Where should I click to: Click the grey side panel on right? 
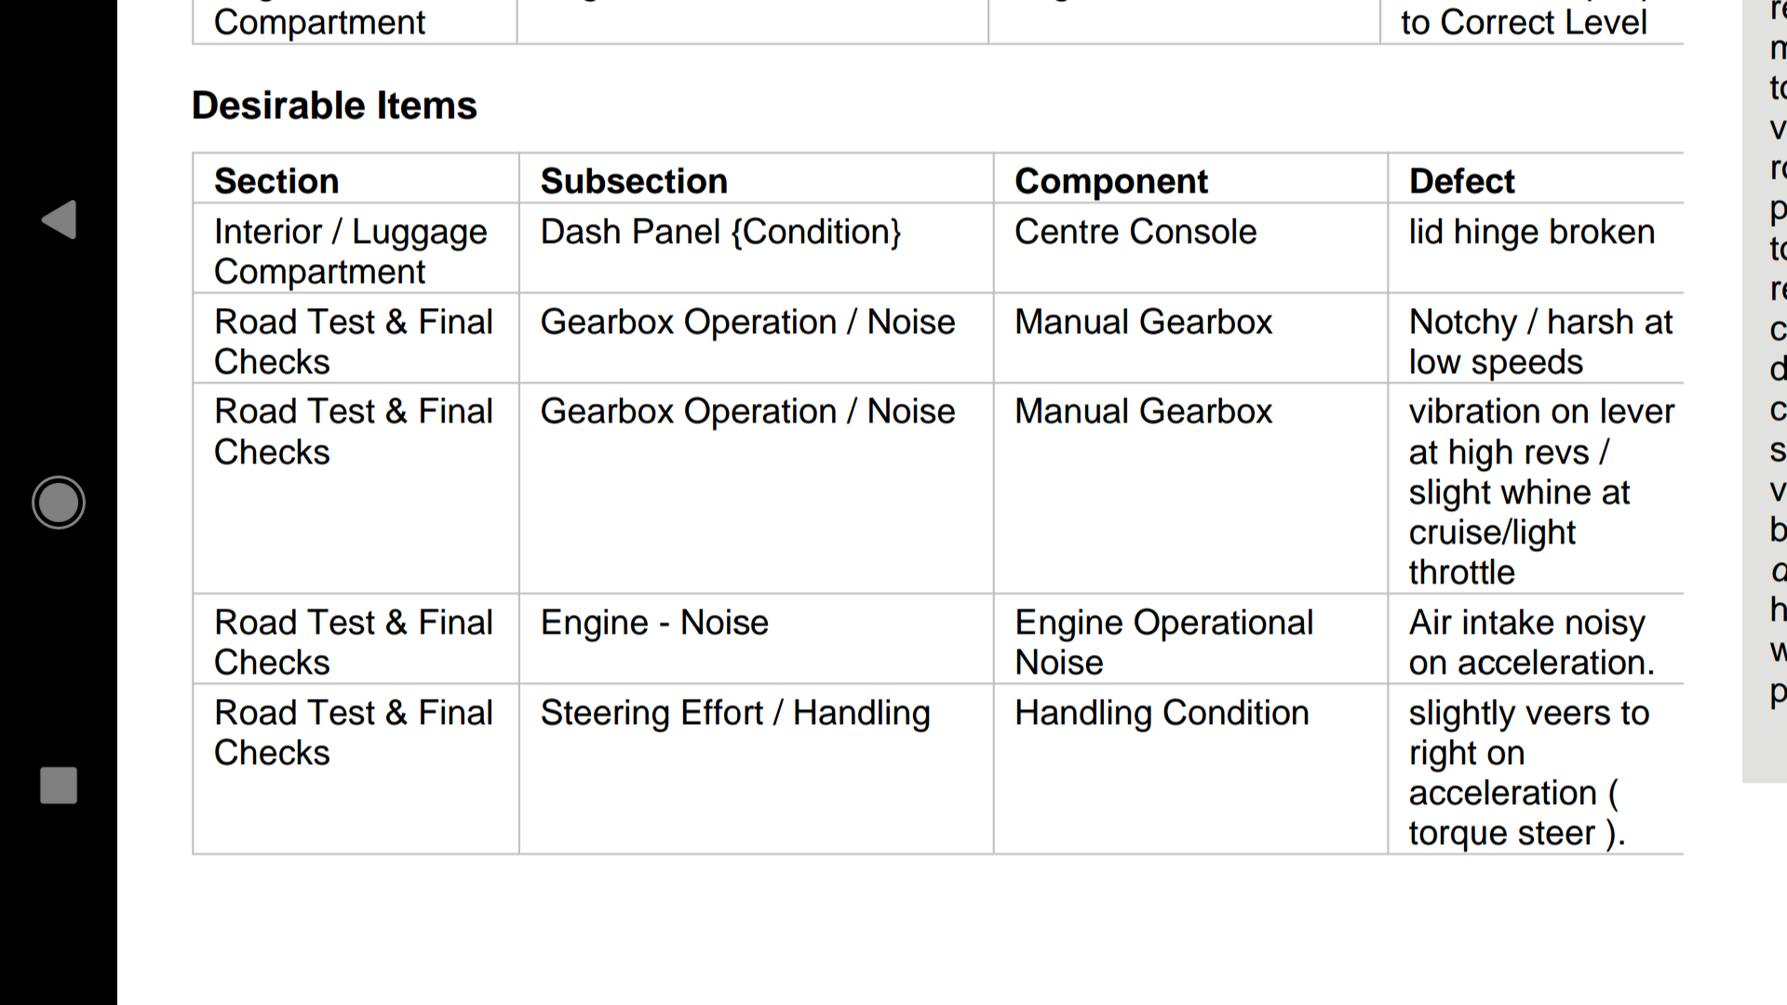point(1765,391)
